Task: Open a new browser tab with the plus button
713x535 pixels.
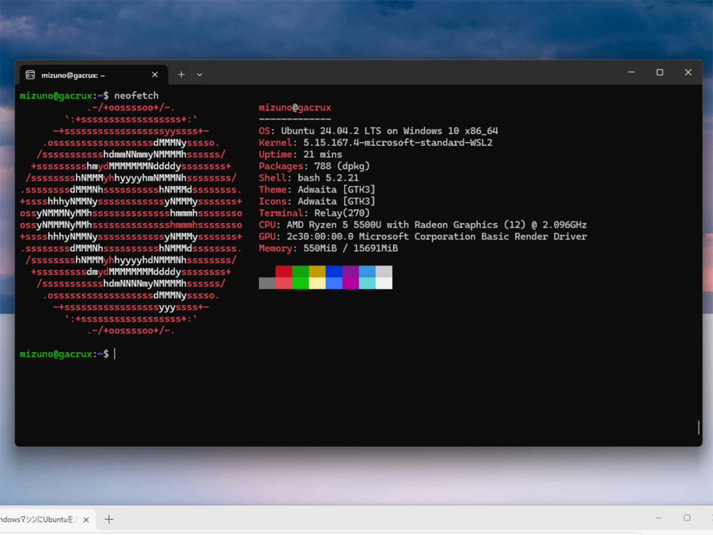Action: click(109, 519)
